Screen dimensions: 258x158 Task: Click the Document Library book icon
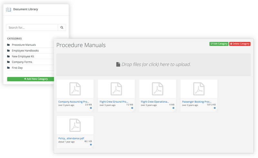click(9, 9)
